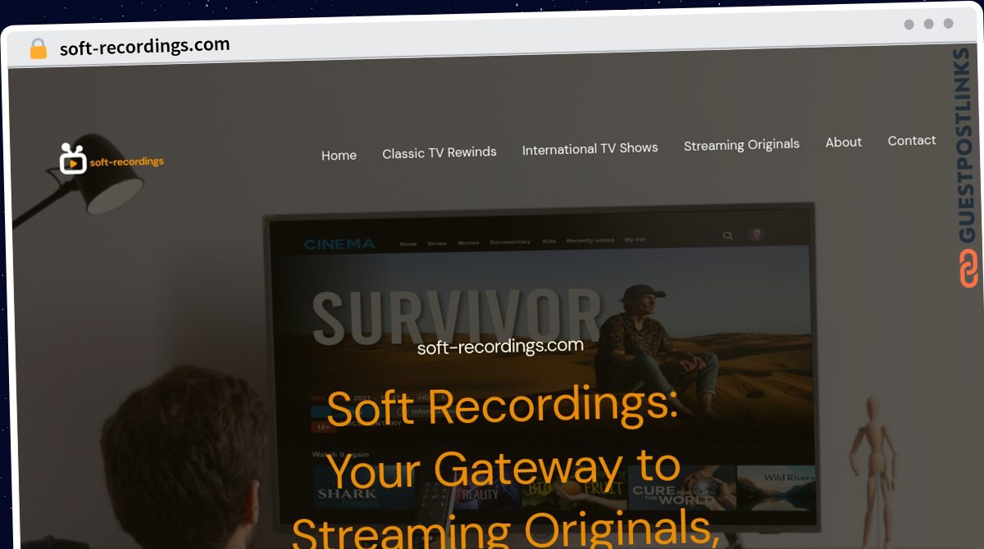Visit the About page

pyautogui.click(x=843, y=142)
